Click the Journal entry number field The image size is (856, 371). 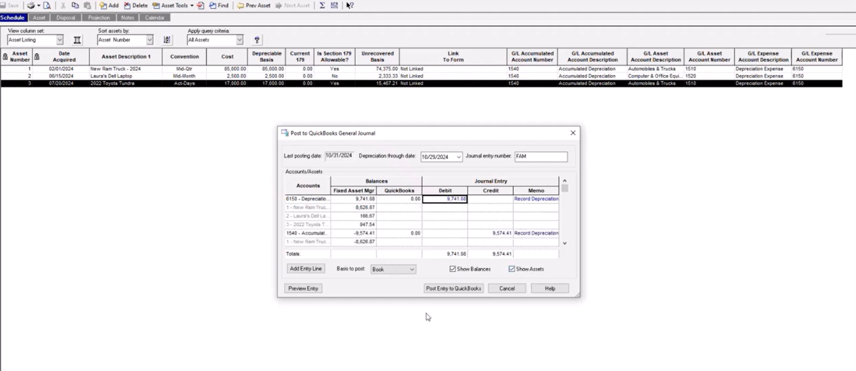(x=541, y=156)
